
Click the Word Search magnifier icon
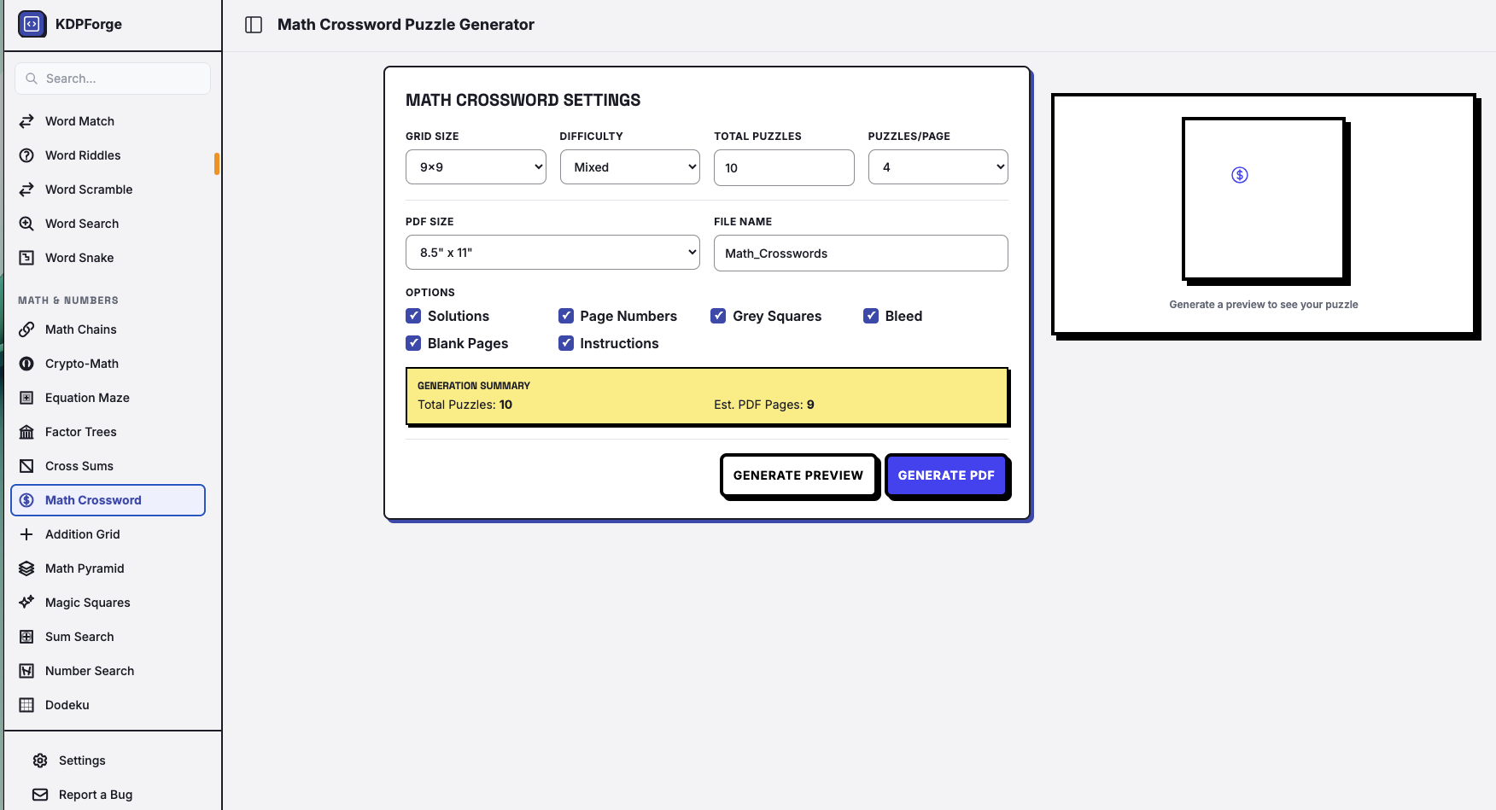coord(26,224)
